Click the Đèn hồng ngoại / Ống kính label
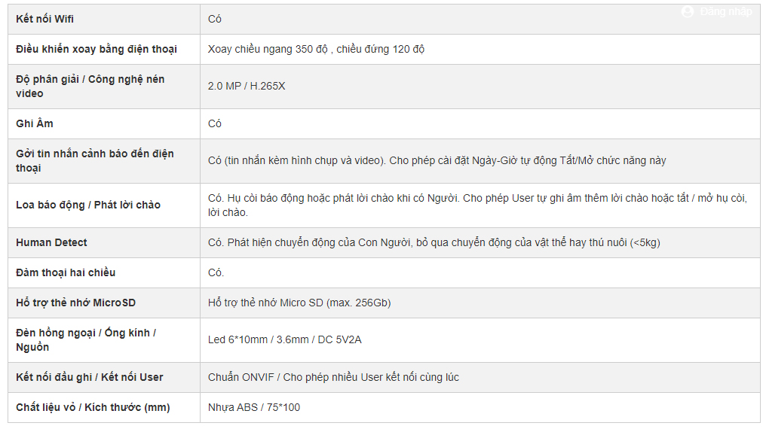Image resolution: width=763 pixels, height=429 pixels. 86,340
